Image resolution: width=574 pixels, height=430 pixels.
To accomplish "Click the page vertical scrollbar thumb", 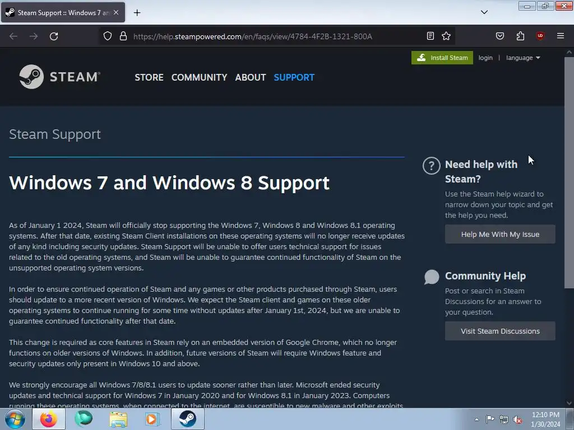I will 569,172.
